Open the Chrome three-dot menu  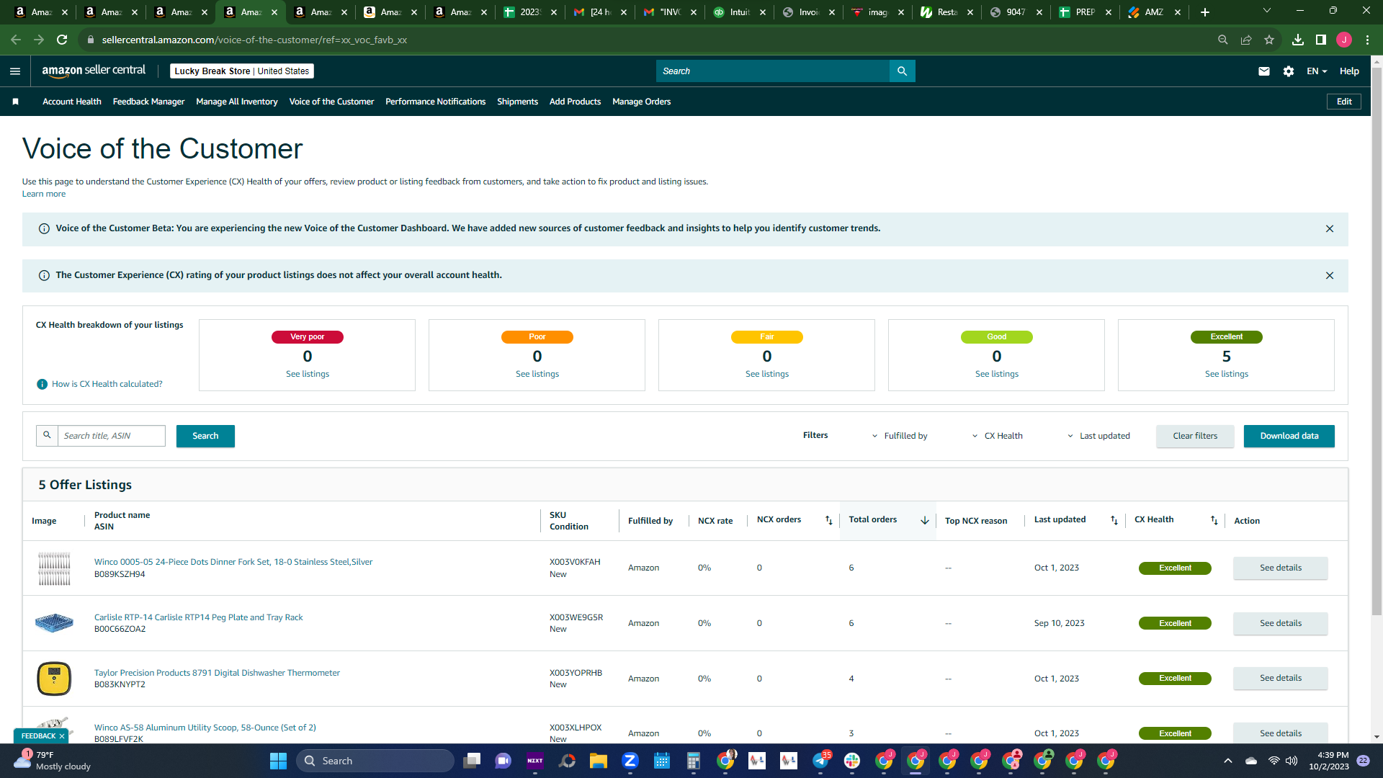tap(1367, 40)
